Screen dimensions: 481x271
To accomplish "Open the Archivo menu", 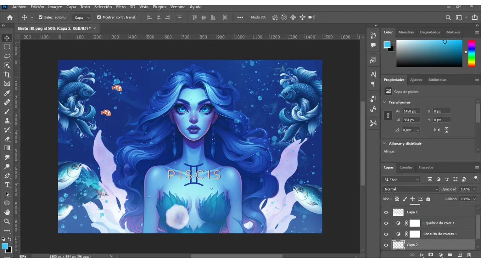I will (19, 7).
